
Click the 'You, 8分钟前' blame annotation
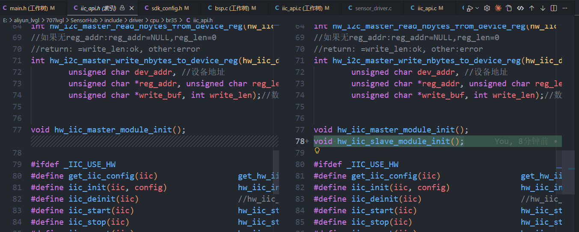point(521,141)
